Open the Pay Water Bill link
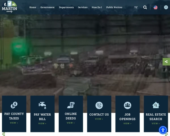Screen dimensions: 170x136 pyautogui.click(x=42, y=117)
